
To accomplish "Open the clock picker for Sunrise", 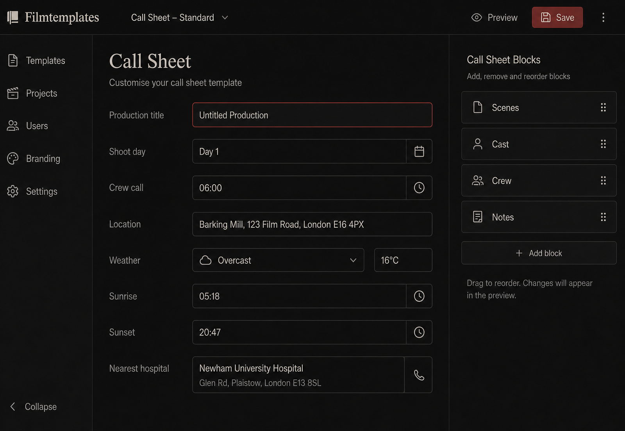I will pyautogui.click(x=419, y=296).
